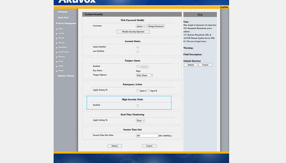
Task: Click the Intercom arrow icon
Action: 57,43
